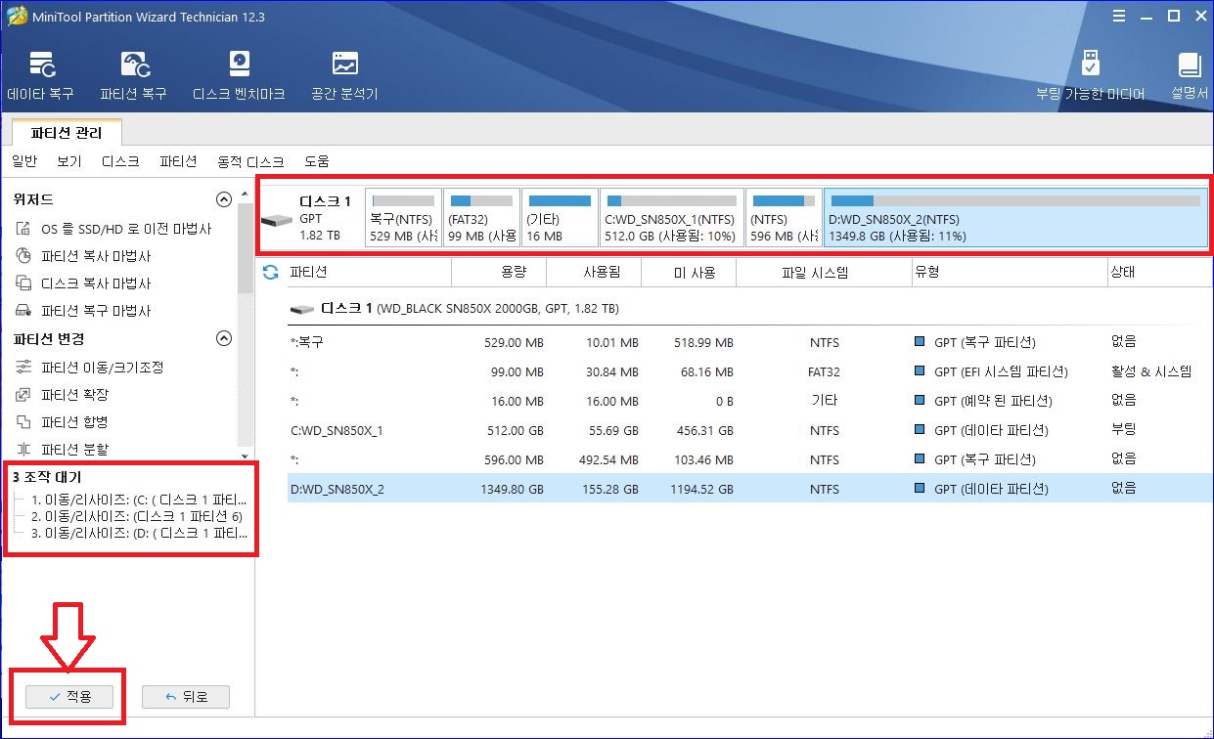Open the 데이타 복구 tool
The image size is (1214, 739).
click(40, 76)
